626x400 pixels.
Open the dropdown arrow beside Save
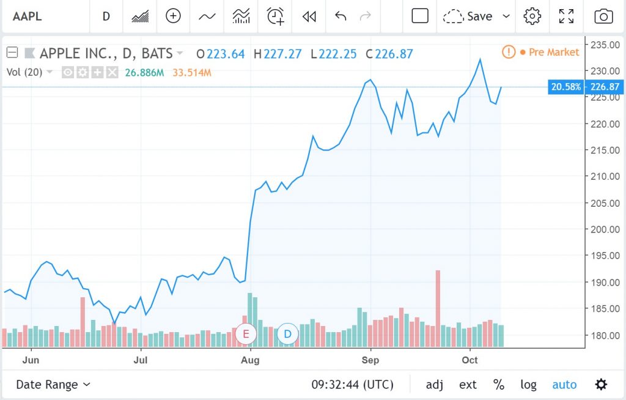(506, 17)
